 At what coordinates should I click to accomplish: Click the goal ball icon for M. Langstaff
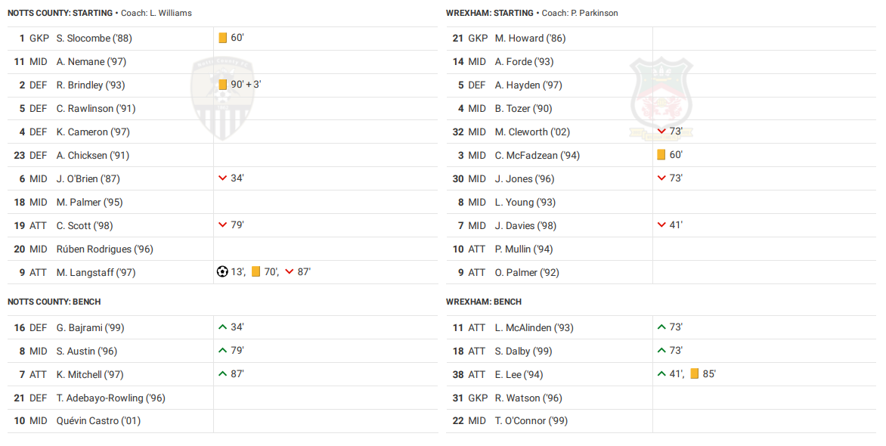coord(222,272)
